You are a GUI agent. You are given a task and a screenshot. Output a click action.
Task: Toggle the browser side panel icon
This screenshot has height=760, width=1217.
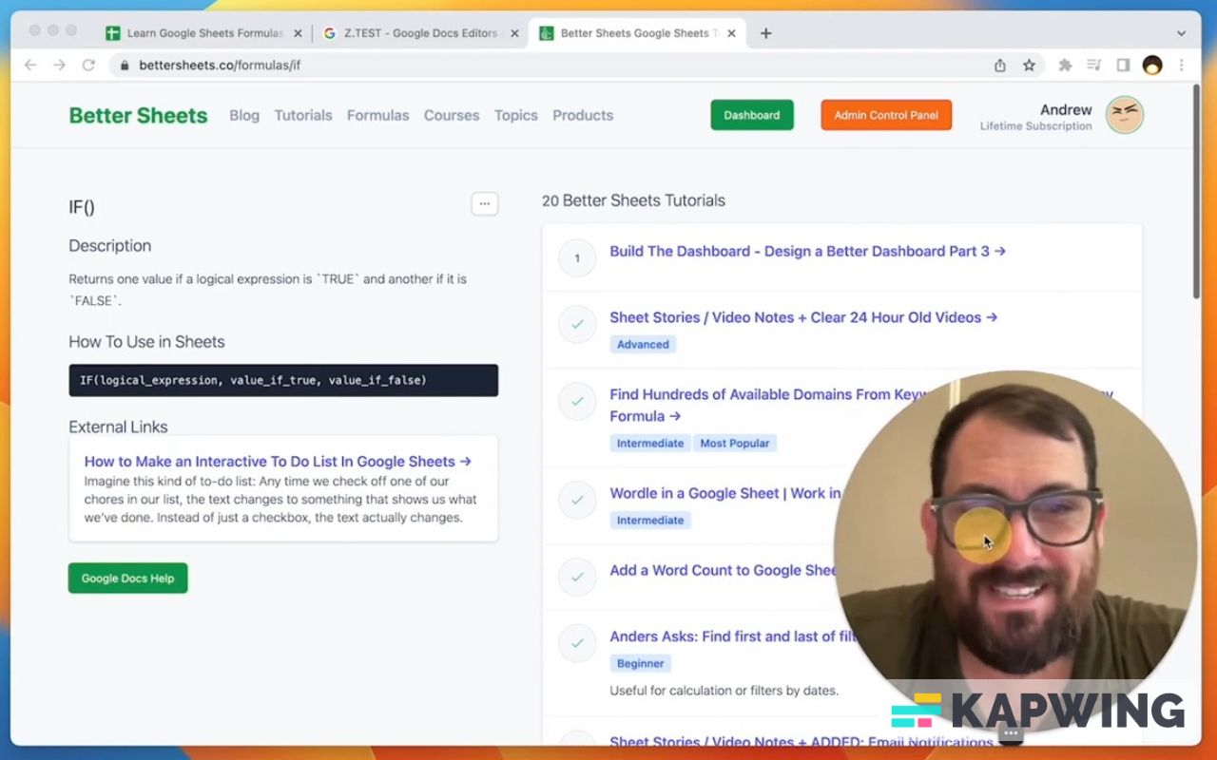coord(1123,66)
